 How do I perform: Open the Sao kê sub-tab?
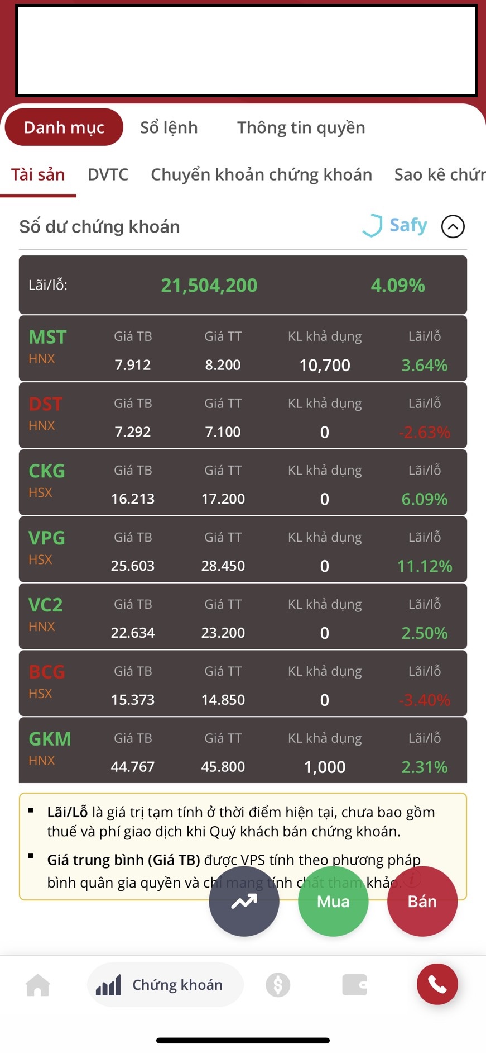click(x=439, y=174)
